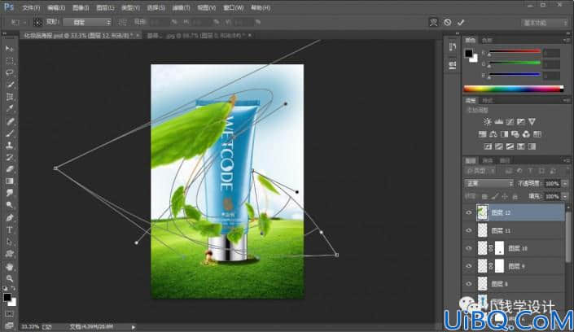Image resolution: width=574 pixels, height=332 pixels.
Task: Open the 选择(S) menu
Action: 156,7
